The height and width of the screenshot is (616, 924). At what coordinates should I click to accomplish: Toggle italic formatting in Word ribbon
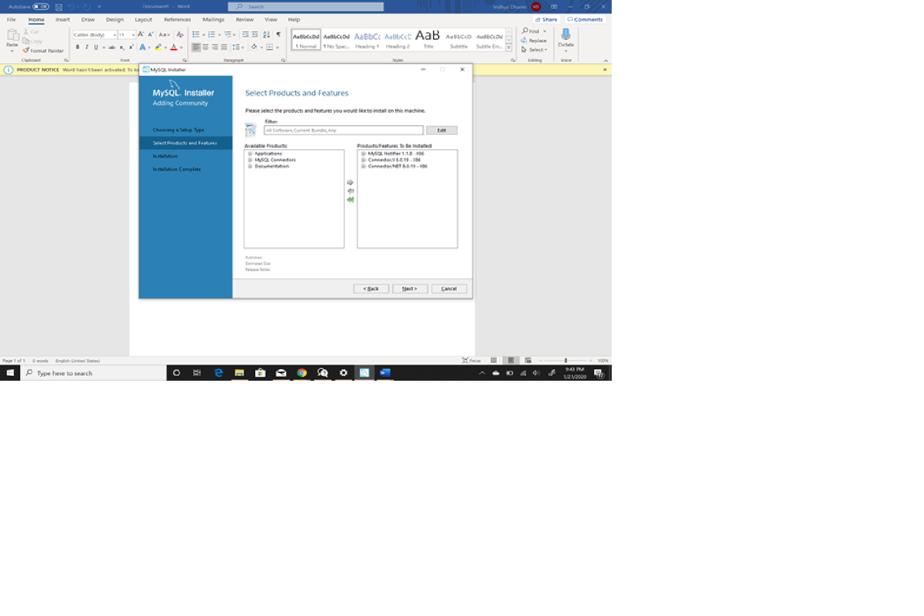pos(87,48)
